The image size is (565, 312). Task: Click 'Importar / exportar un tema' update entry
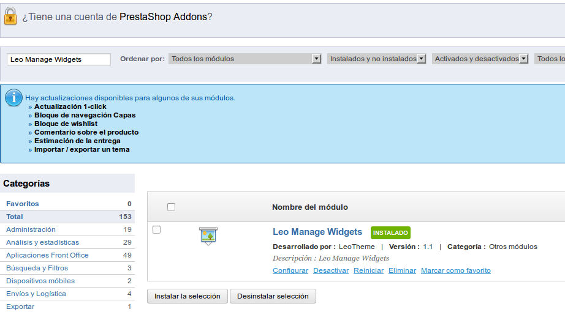pyautogui.click(x=82, y=150)
